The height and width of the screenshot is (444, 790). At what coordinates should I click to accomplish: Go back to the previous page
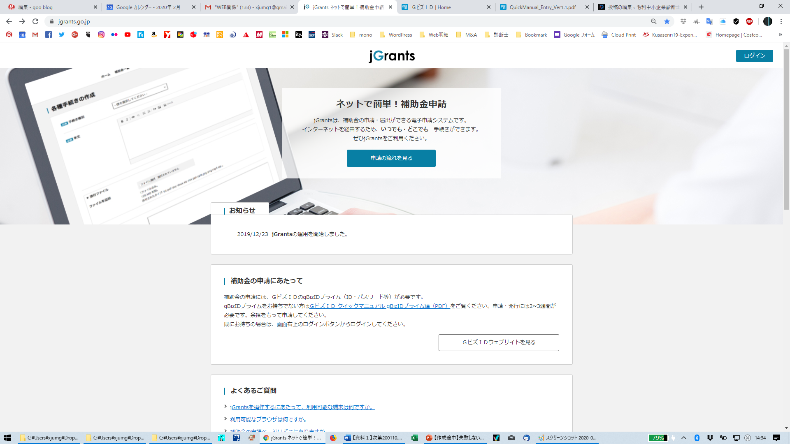(9, 21)
